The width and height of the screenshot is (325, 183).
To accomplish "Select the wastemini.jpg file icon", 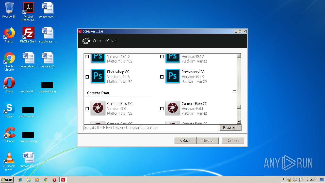I will (47, 85).
